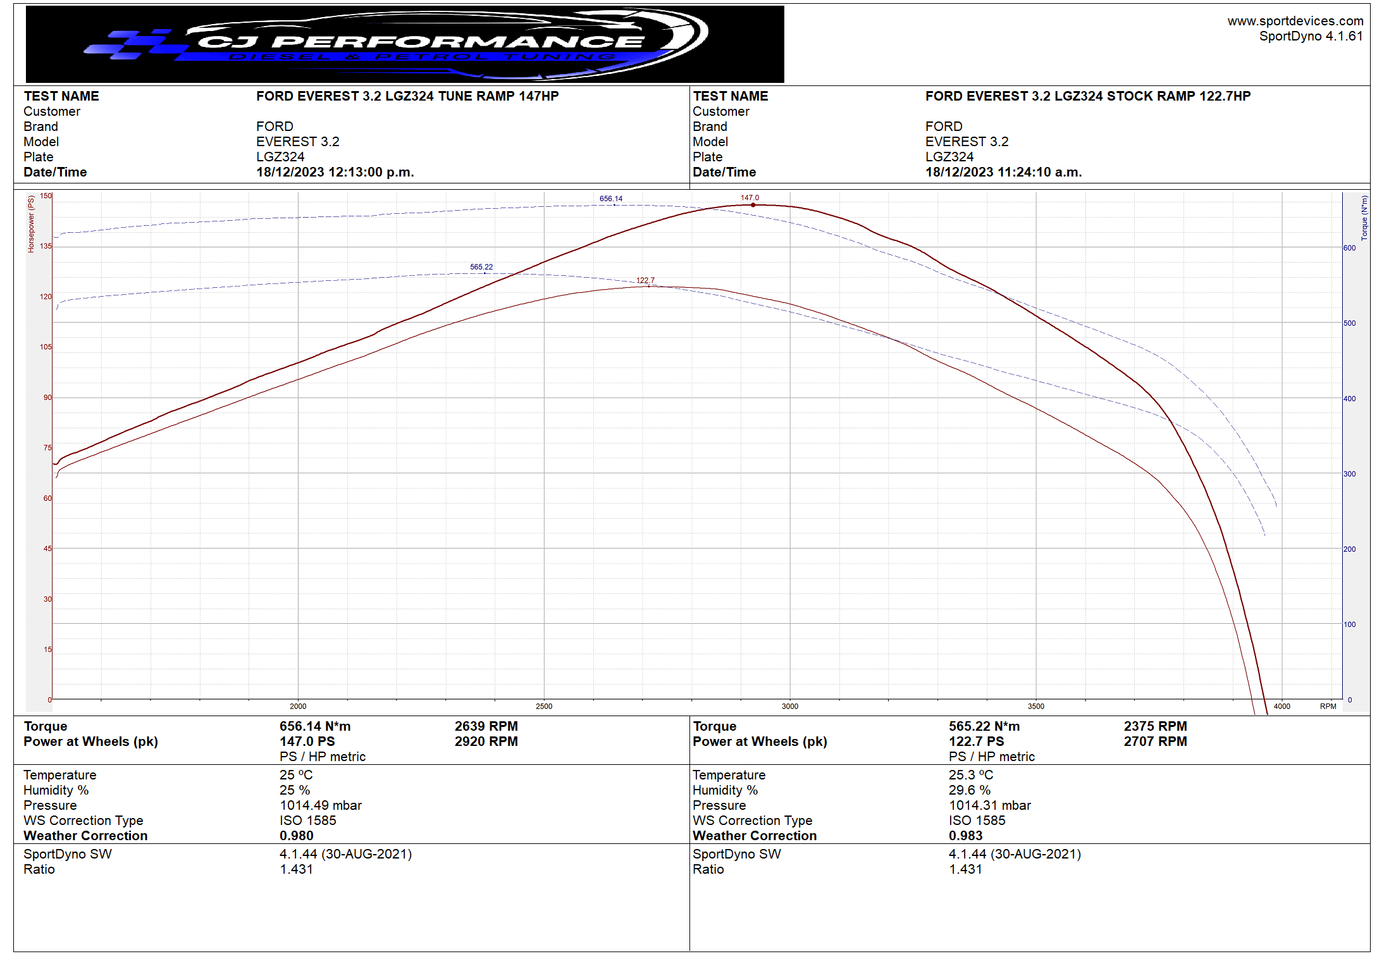Click the Horsepower (PS) axis title
This screenshot has height=961, width=1377.
coord(31,224)
